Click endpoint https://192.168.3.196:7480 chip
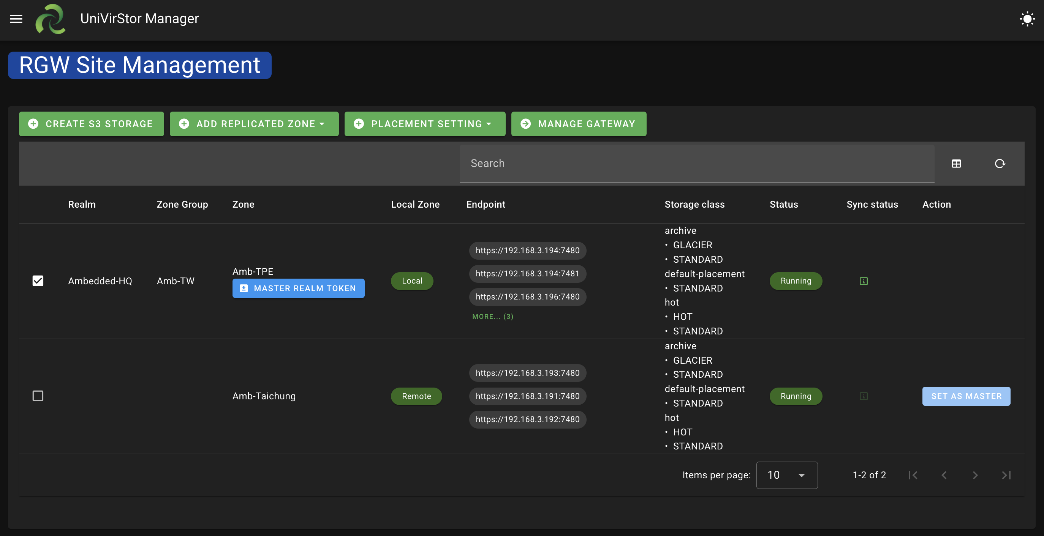 click(527, 297)
